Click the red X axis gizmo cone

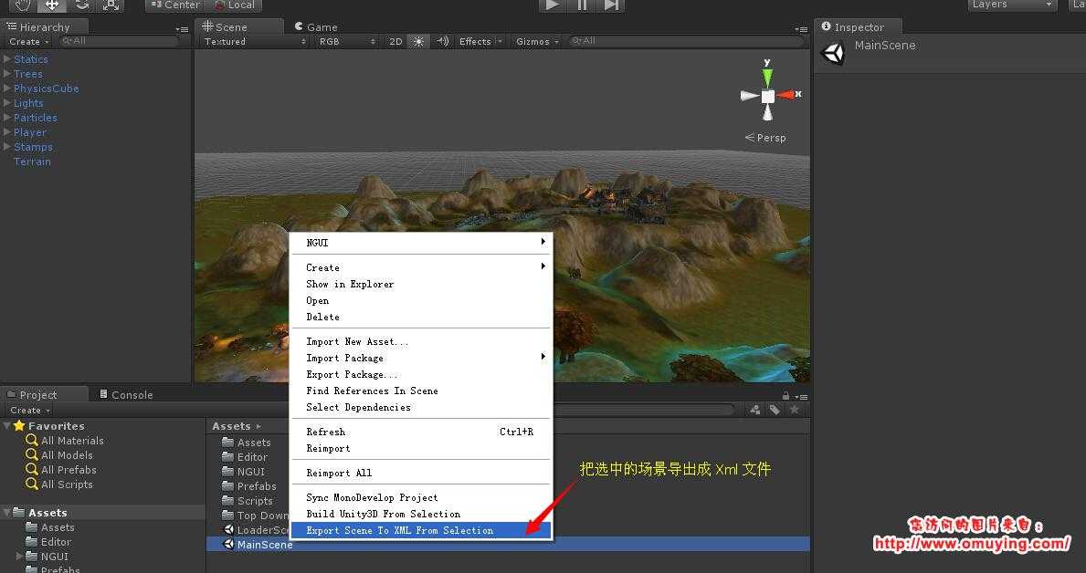coord(786,95)
